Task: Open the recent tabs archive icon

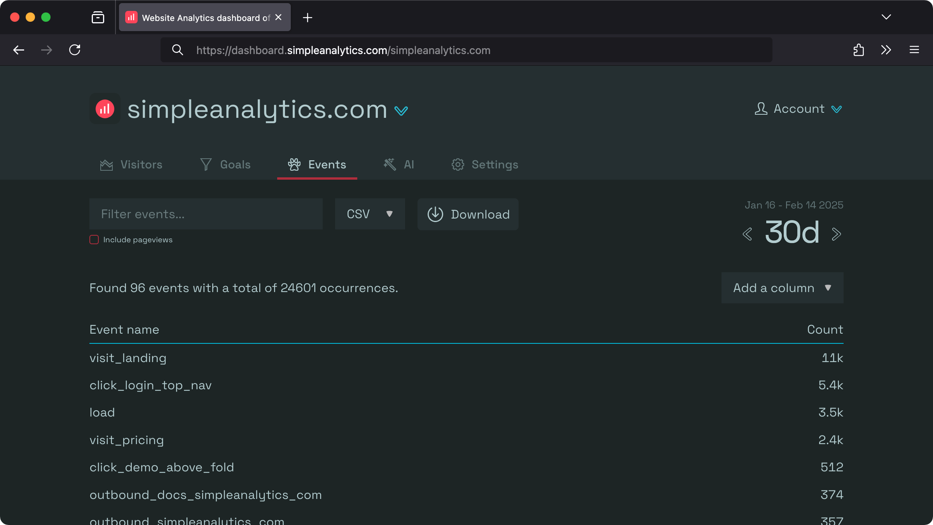Action: click(x=98, y=17)
